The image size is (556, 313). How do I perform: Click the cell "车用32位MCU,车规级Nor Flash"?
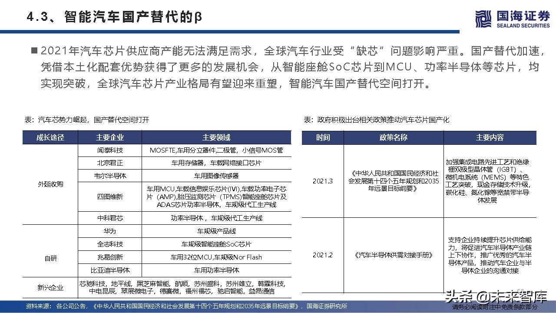pos(216,257)
